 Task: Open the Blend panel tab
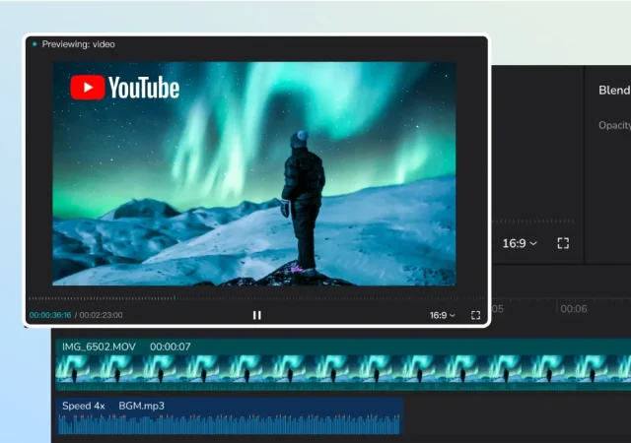613,91
